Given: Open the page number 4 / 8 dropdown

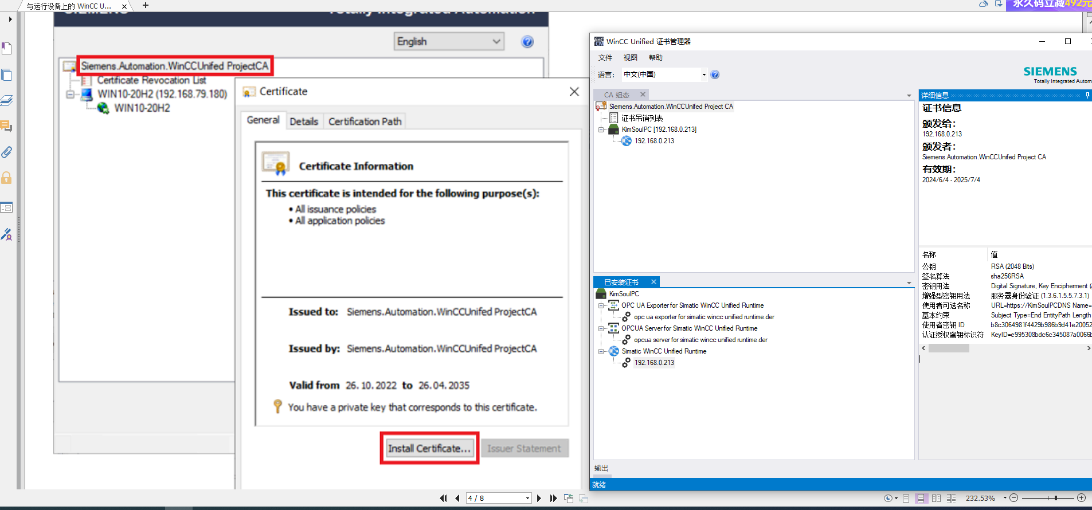Looking at the screenshot, I should pyautogui.click(x=527, y=499).
